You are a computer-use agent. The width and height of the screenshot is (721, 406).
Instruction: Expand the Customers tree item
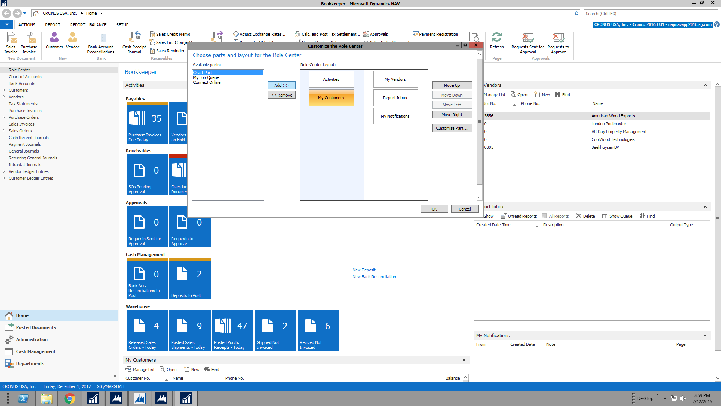click(4, 90)
